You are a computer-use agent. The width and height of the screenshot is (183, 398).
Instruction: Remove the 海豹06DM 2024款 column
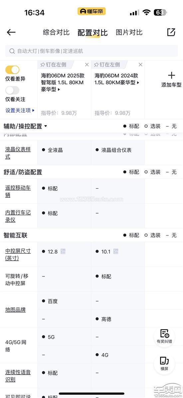140,65
